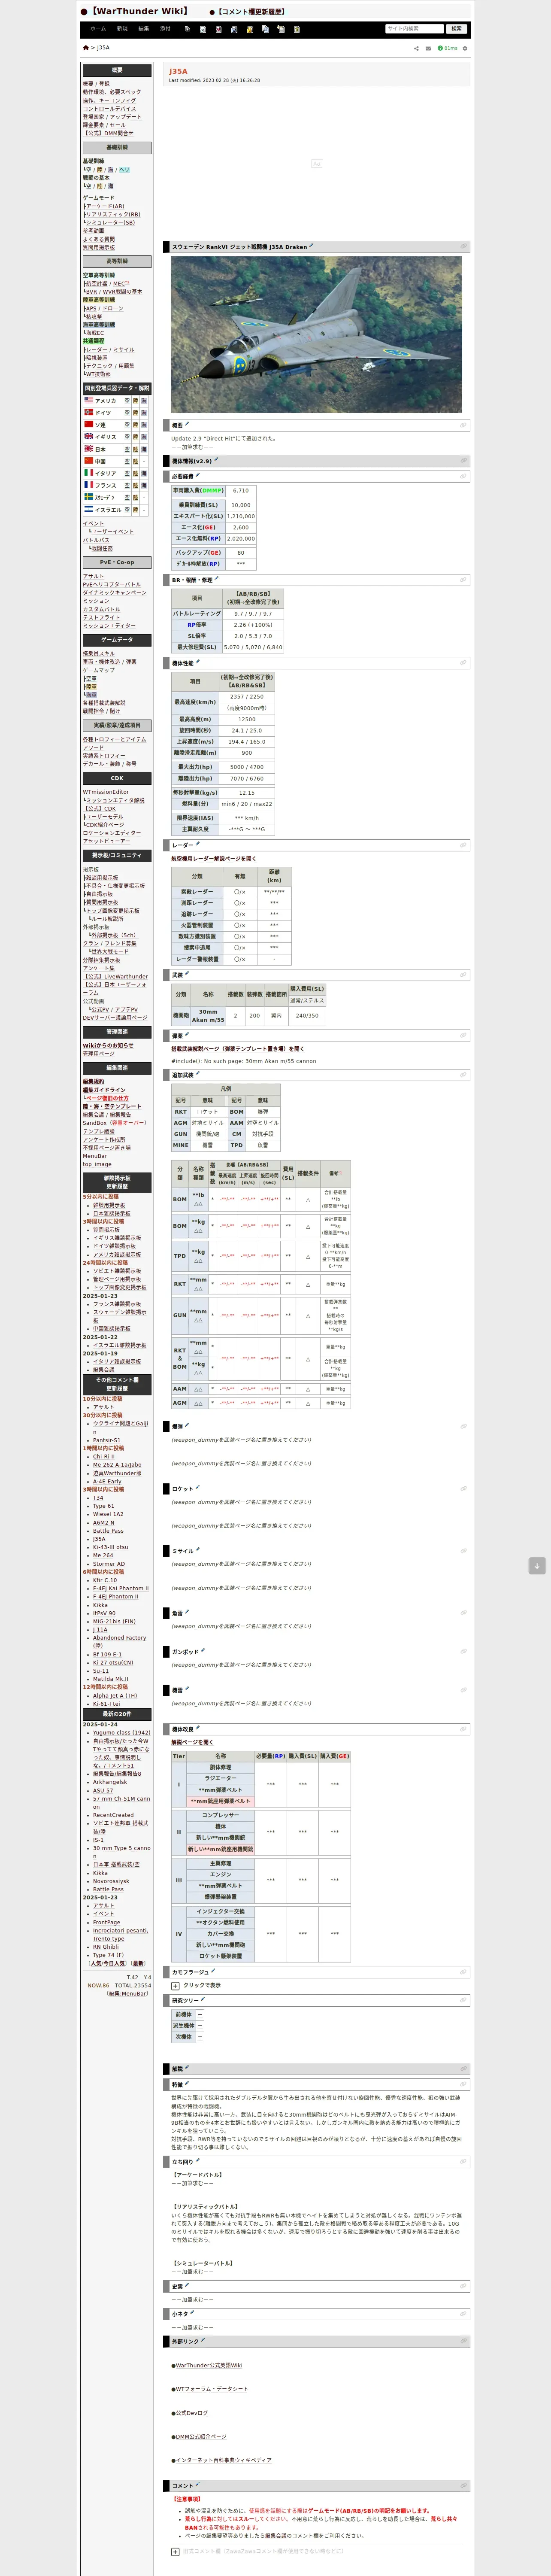The width and height of the screenshot is (551, 2576).
Task: Open the 公式DevLog external link
Action: (x=191, y=2412)
